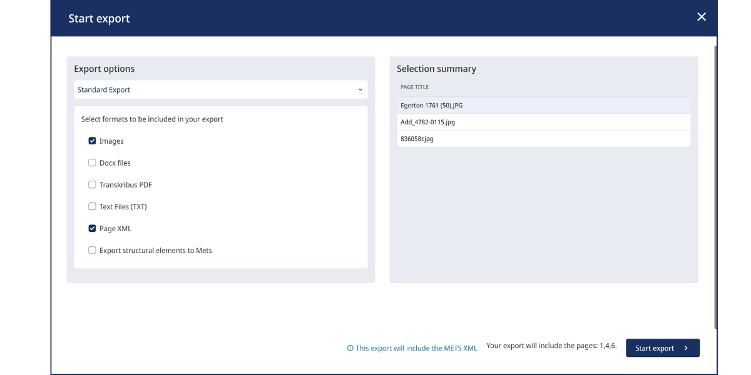Image resolution: width=751 pixels, height=375 pixels.
Task: Select the Add_4782-0115.jpg page entry
Action: pyautogui.click(x=543, y=122)
